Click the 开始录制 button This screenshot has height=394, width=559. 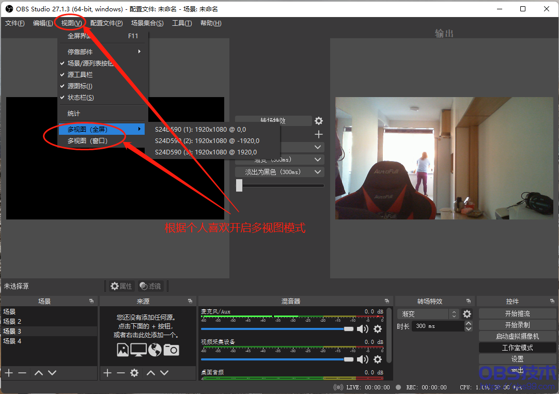pos(517,325)
